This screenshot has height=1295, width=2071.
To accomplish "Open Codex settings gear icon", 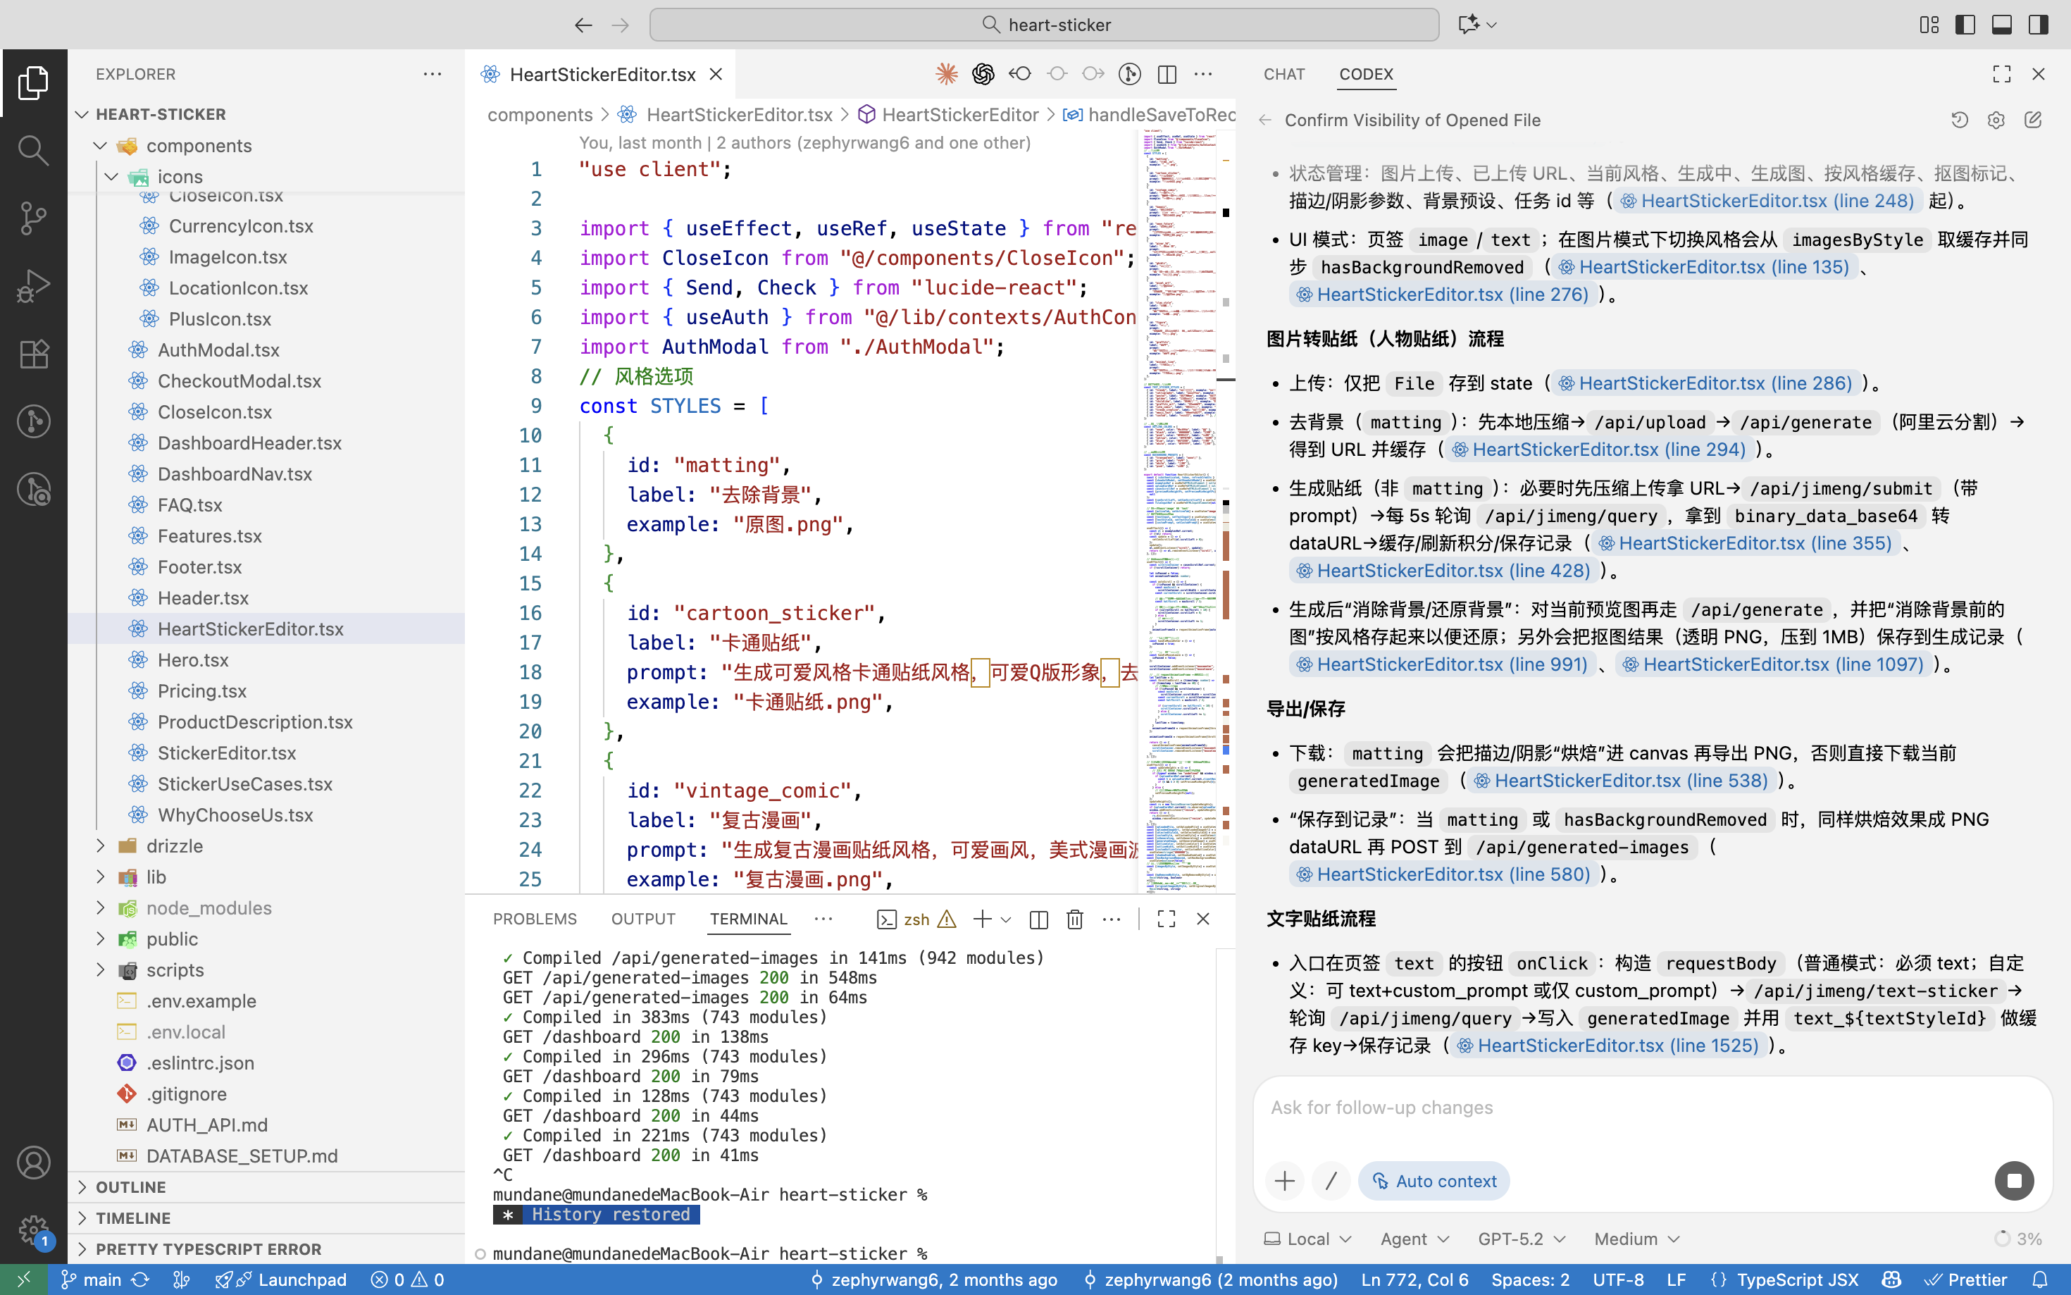I will (1996, 120).
